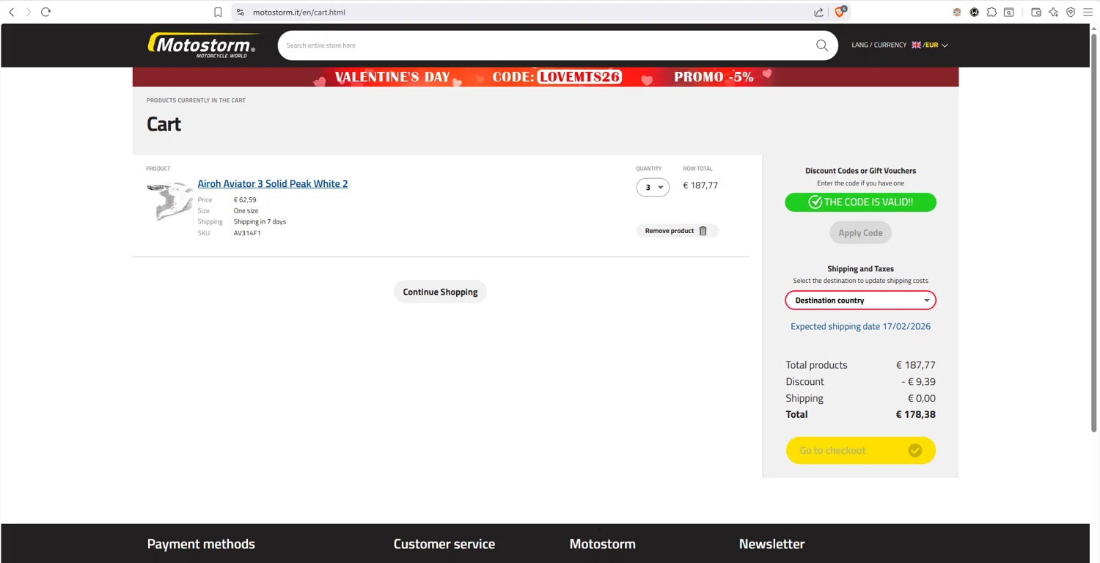This screenshot has height=563, width=1100.
Task: Share this page via share icon
Action: [818, 12]
